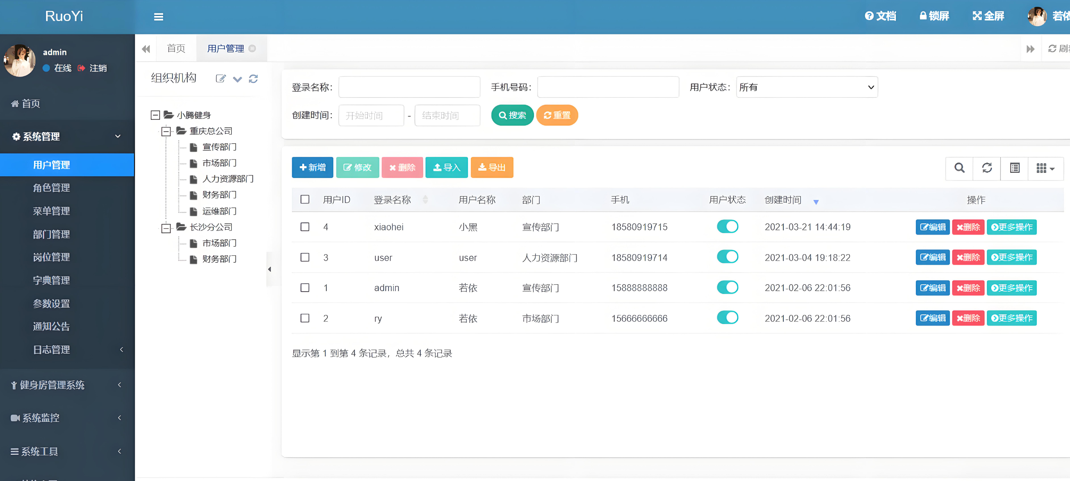Click the hamburger menu icon in header
This screenshot has height=481, width=1070.
click(158, 17)
